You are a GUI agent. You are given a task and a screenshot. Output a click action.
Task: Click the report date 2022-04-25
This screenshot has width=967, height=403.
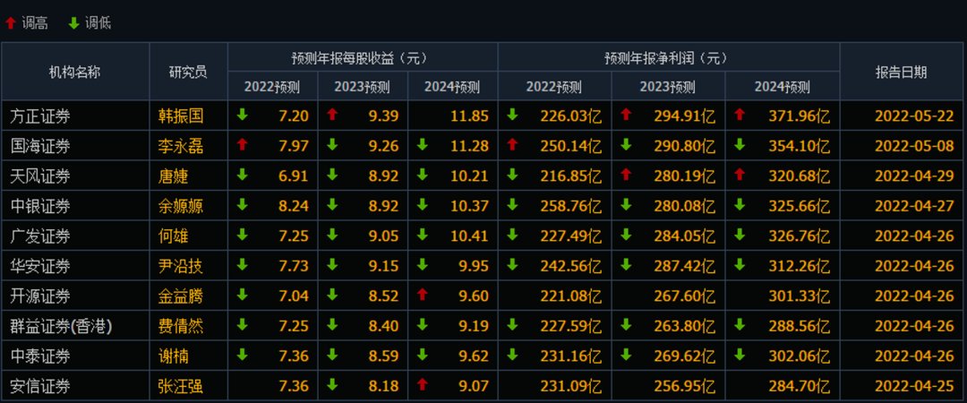914,386
